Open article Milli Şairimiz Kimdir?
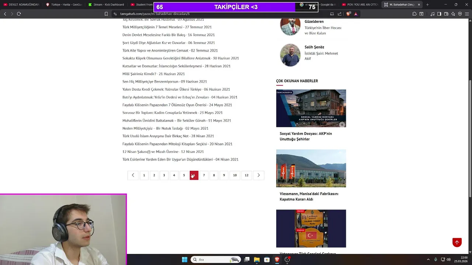The width and height of the screenshot is (472, 265). [153, 74]
